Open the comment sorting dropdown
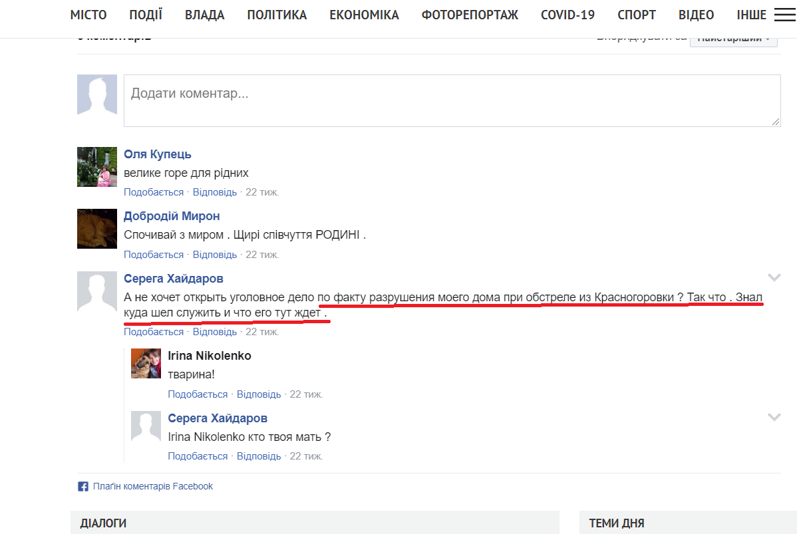797x534 pixels. (733, 39)
